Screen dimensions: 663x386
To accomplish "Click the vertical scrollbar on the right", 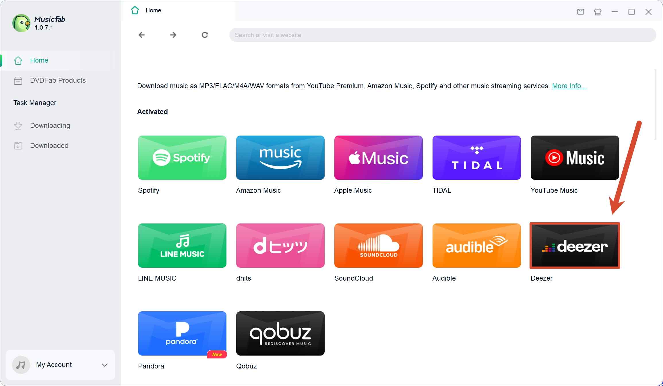I will point(656,105).
